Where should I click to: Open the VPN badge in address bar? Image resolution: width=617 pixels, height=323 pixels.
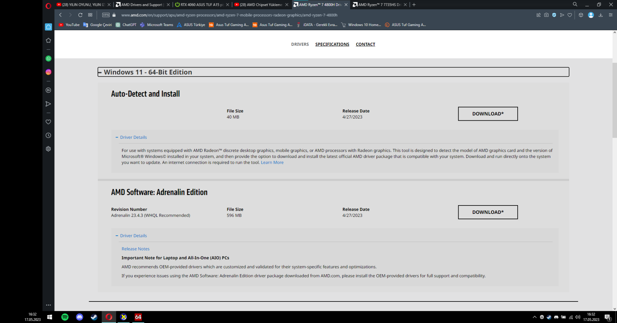click(106, 15)
